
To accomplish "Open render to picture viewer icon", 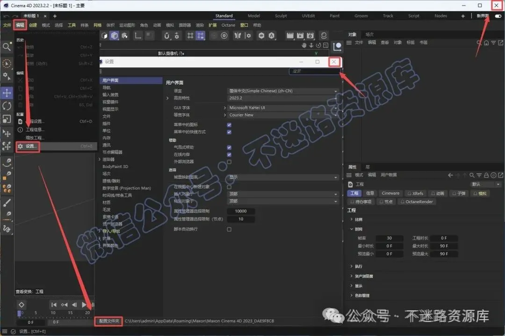I will click(x=300, y=36).
